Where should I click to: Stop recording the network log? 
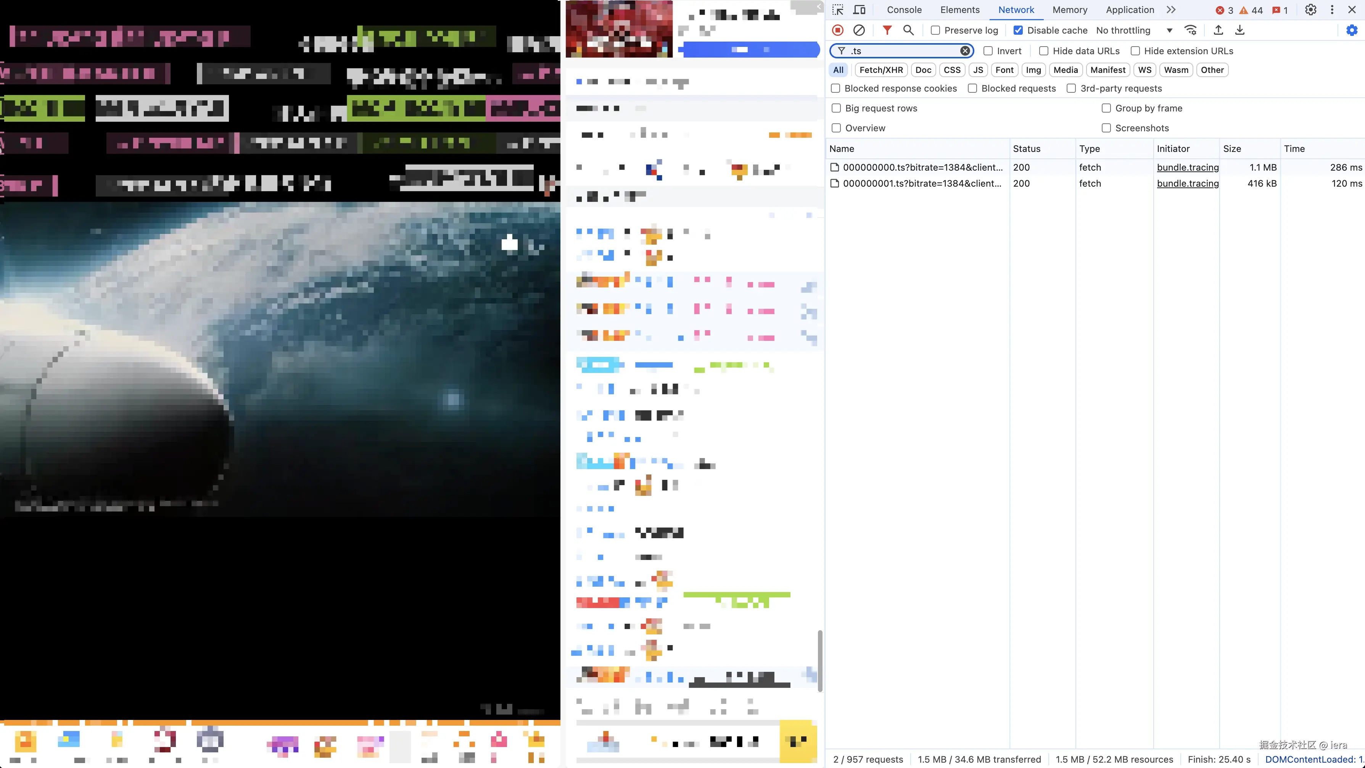click(837, 30)
